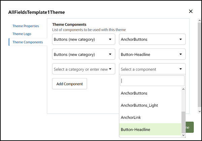Image resolution: width=202 pixels, height=141 pixels.
Task: Select the Theme Components tab
Action: [x=28, y=42]
